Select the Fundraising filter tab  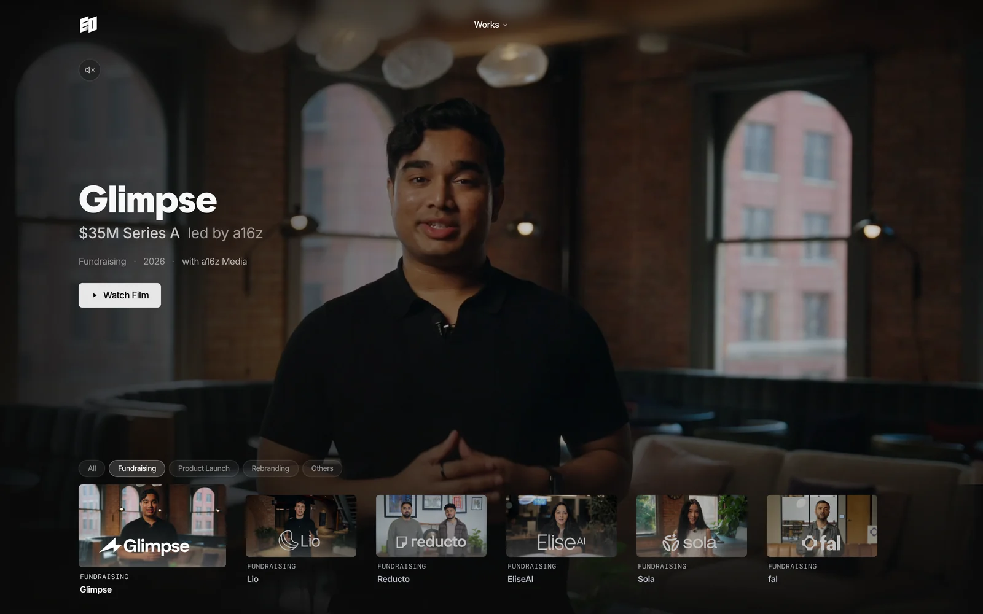point(137,468)
